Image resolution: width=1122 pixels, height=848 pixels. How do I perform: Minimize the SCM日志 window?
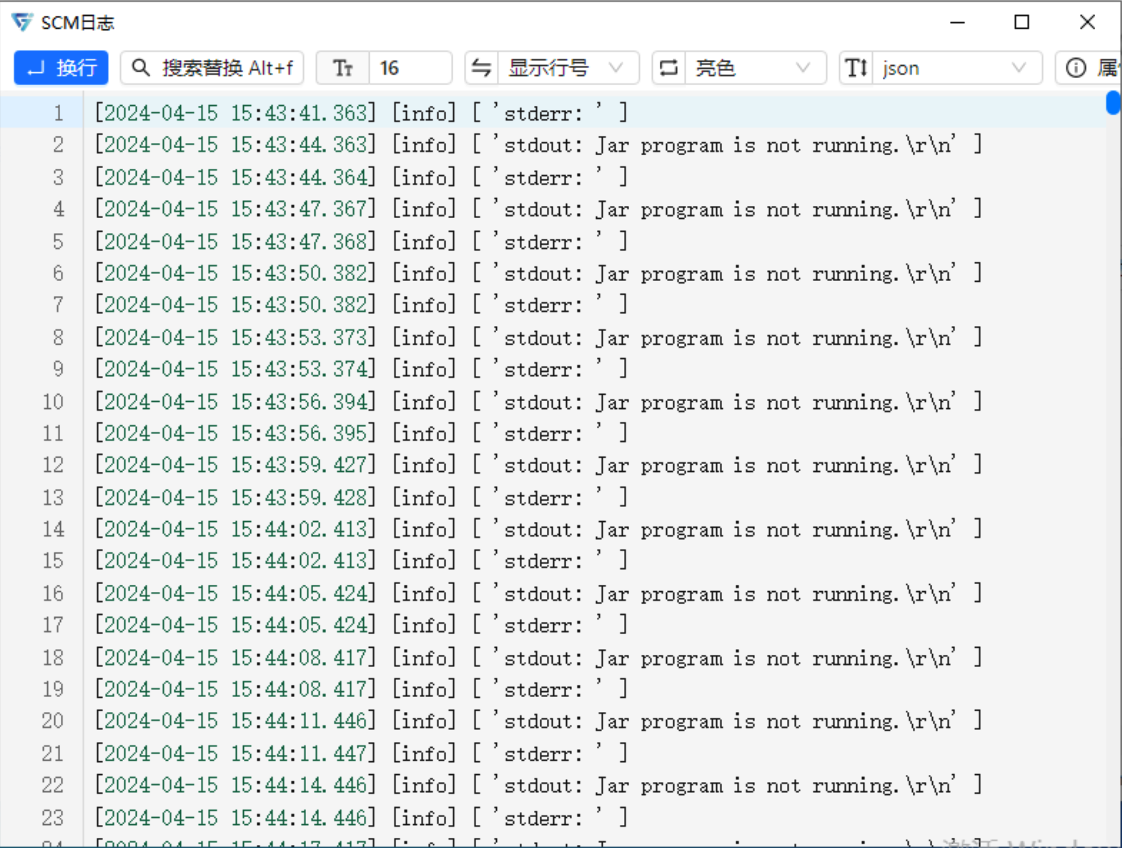pos(957,22)
